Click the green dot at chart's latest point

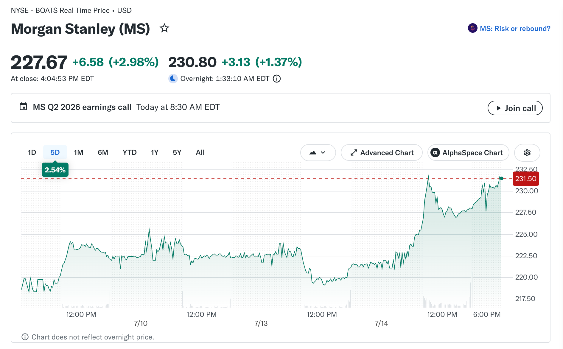tap(501, 178)
